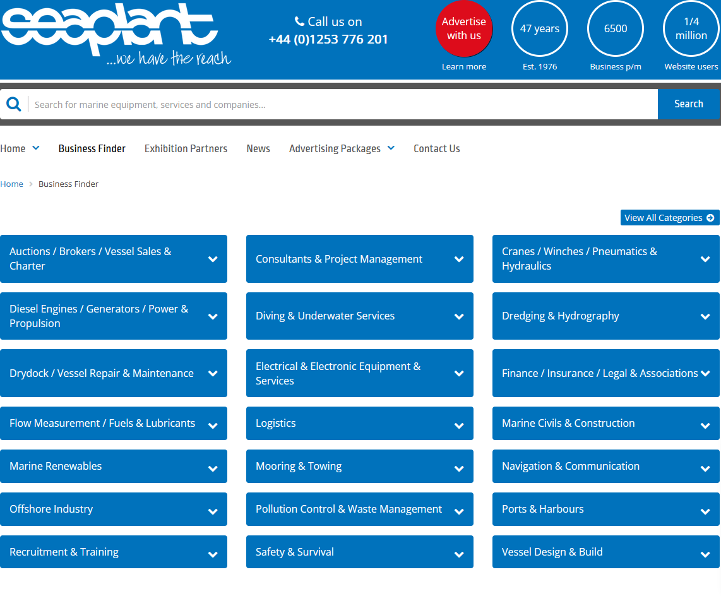The height and width of the screenshot is (596, 721).
Task: Expand the Advertising Packages chevron
Action: (x=391, y=148)
